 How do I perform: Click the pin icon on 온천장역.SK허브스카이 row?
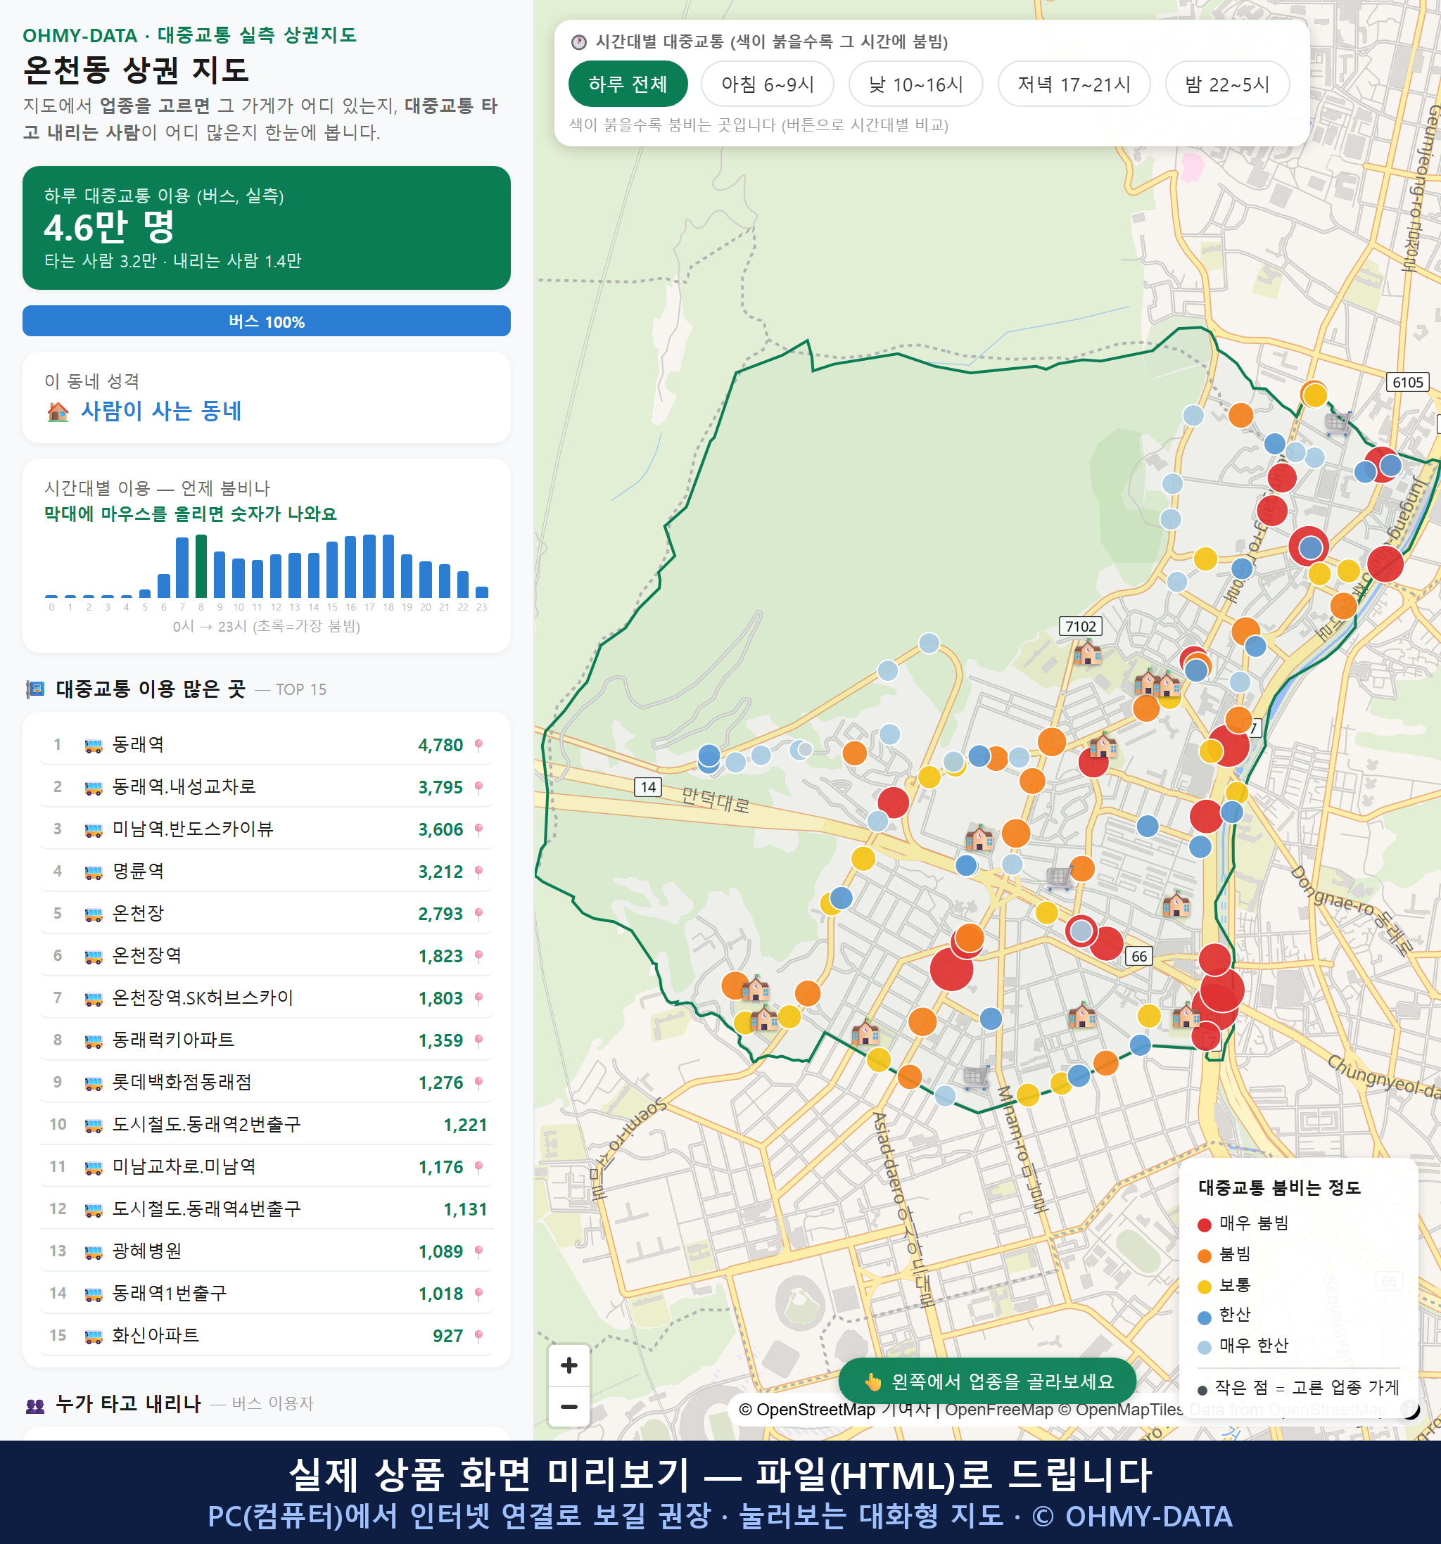pyautogui.click(x=478, y=998)
